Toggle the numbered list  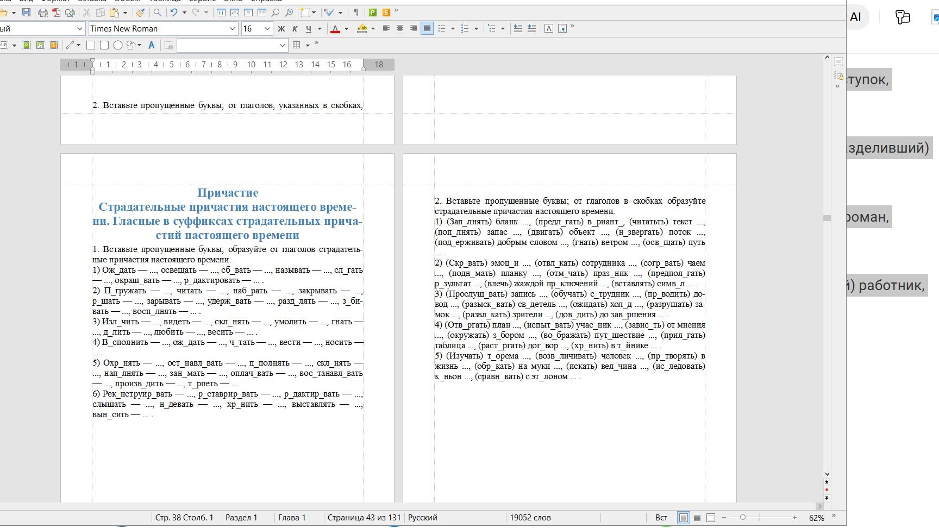(x=465, y=29)
